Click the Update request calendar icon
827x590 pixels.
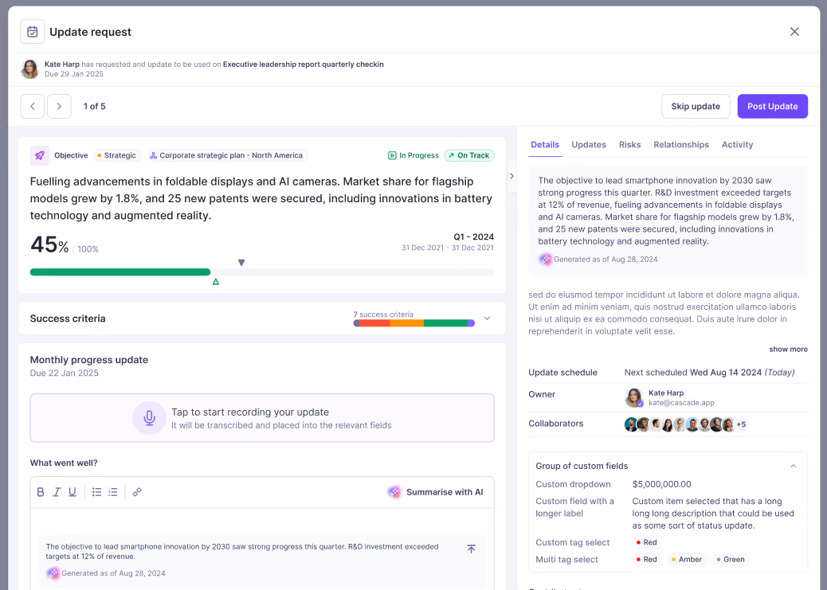(32, 31)
